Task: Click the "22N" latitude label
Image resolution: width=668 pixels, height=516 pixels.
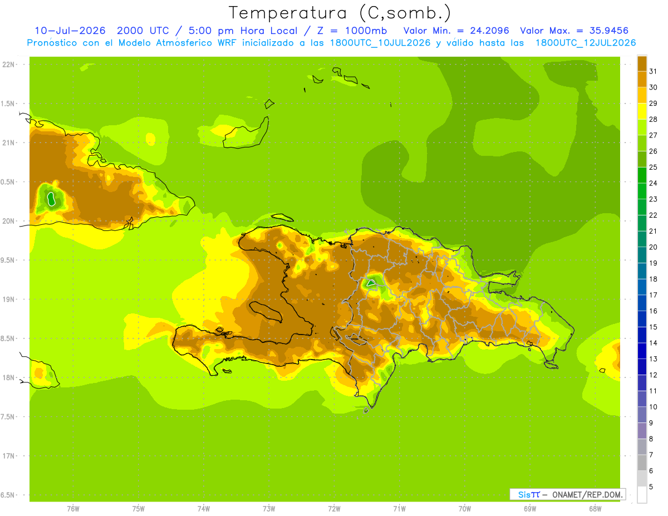Action: coord(9,65)
